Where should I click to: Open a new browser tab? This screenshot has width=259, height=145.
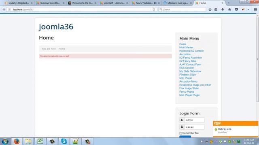[x=229, y=3]
